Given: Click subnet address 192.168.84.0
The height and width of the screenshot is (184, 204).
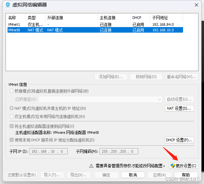Looking at the screenshot, I should (x=163, y=24).
